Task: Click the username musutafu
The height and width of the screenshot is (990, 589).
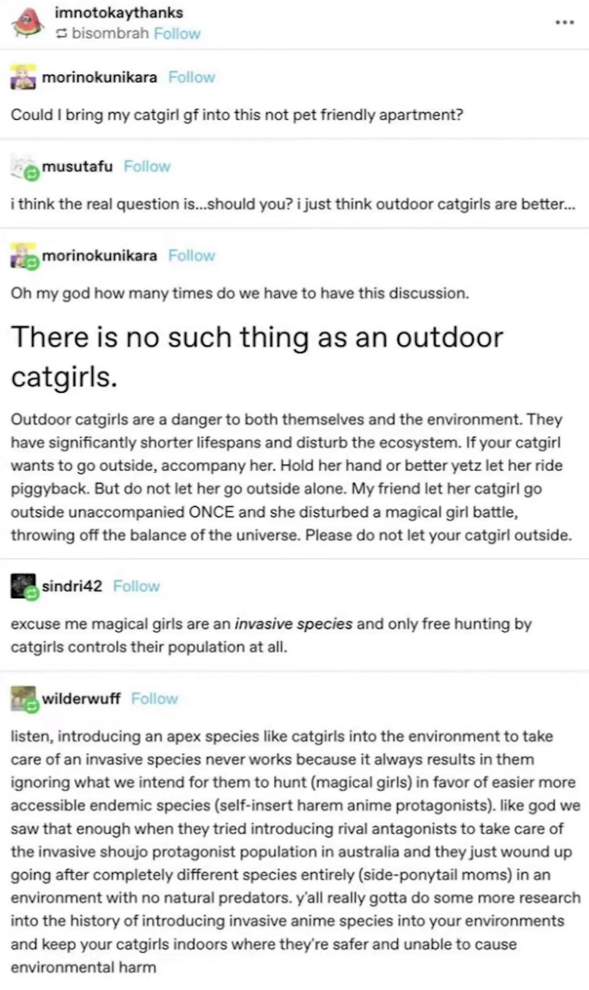Action: pyautogui.click(x=77, y=166)
